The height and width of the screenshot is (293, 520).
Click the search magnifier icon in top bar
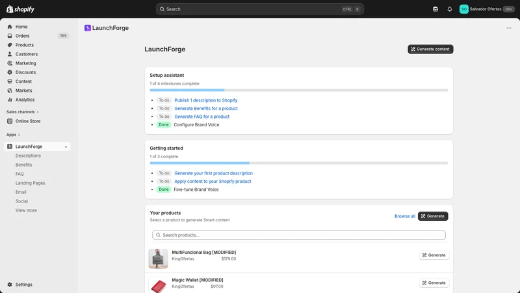pos(162,9)
